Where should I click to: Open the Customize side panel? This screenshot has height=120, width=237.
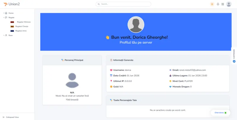234,56
